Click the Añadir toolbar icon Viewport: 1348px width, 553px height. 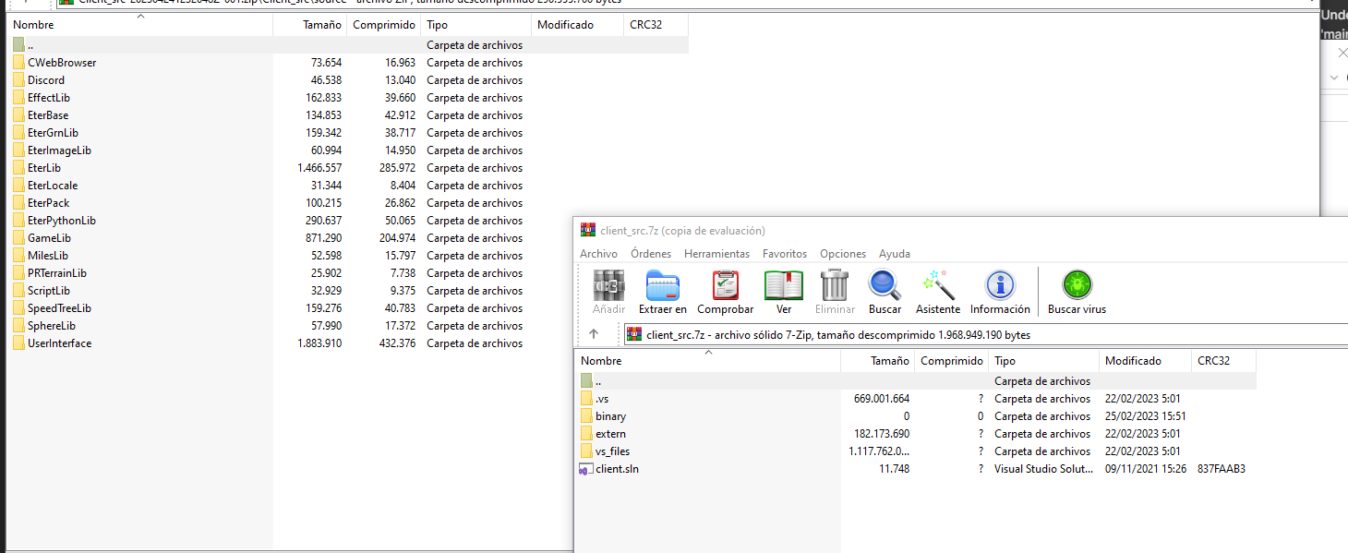coord(608,285)
